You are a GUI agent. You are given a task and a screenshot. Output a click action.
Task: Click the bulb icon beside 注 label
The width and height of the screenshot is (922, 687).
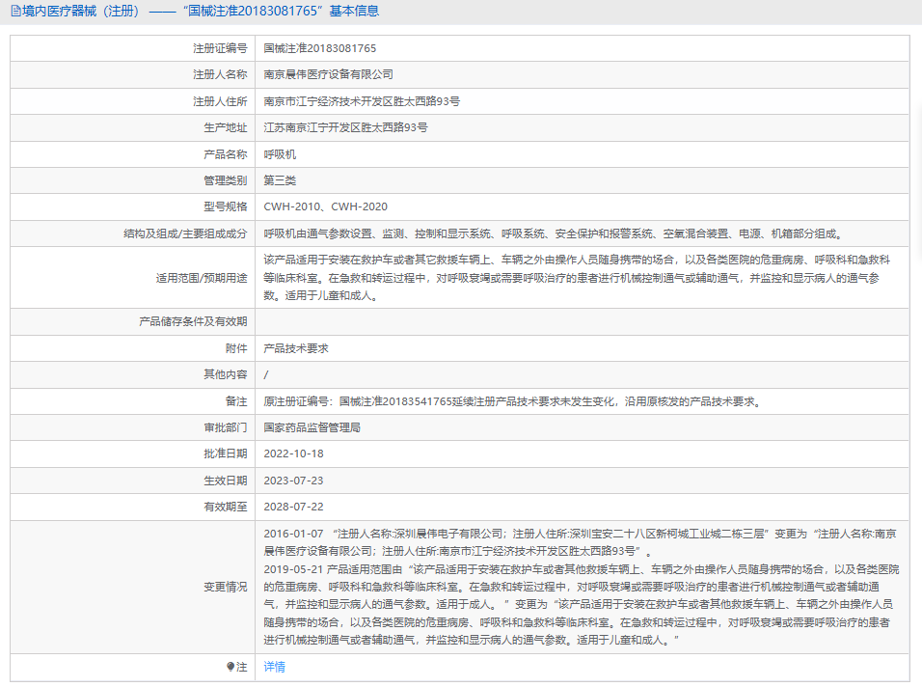tap(230, 667)
